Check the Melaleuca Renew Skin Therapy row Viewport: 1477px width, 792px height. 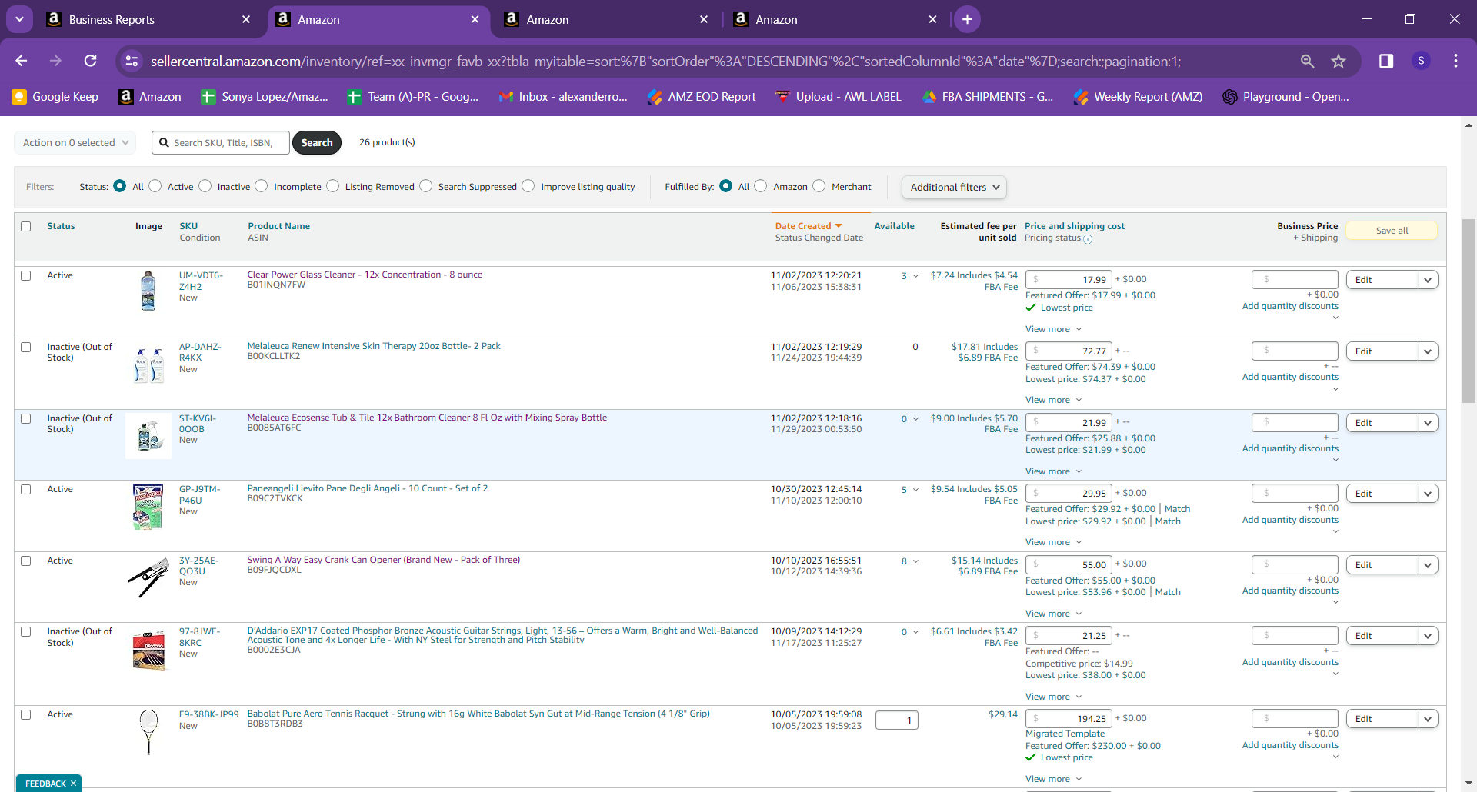[x=26, y=347]
